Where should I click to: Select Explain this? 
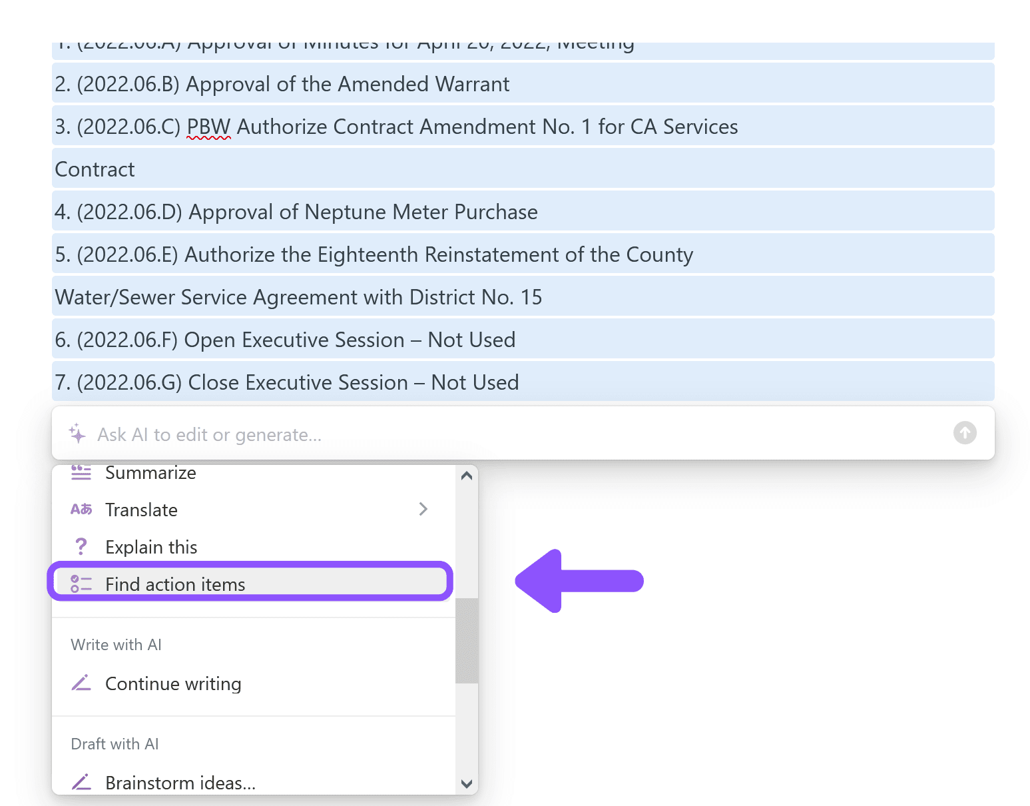[x=253, y=547]
